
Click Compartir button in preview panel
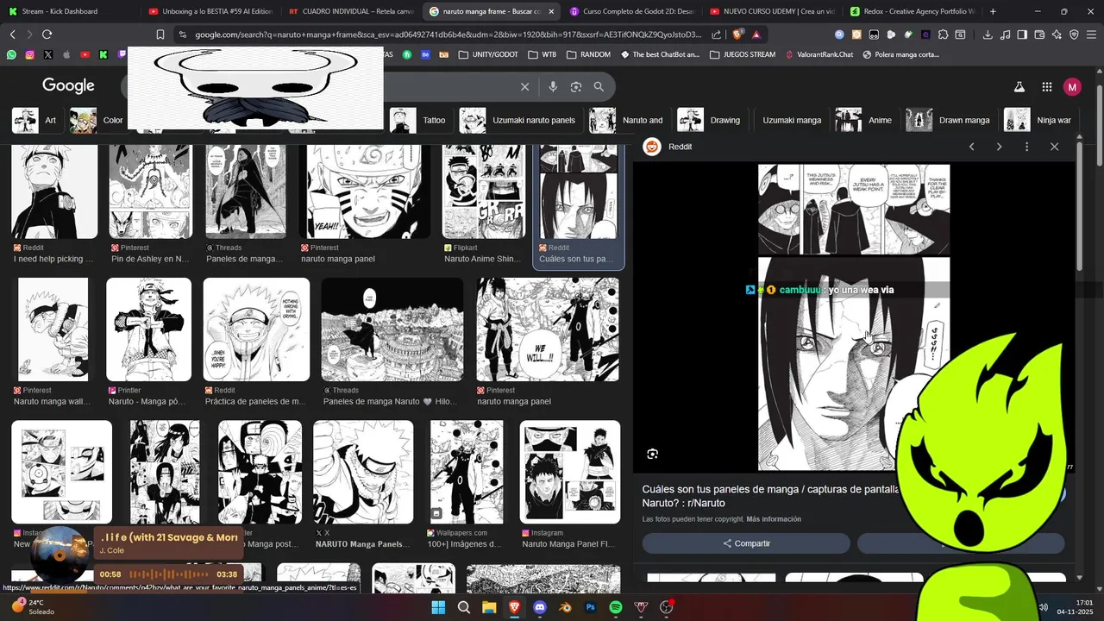click(x=746, y=543)
